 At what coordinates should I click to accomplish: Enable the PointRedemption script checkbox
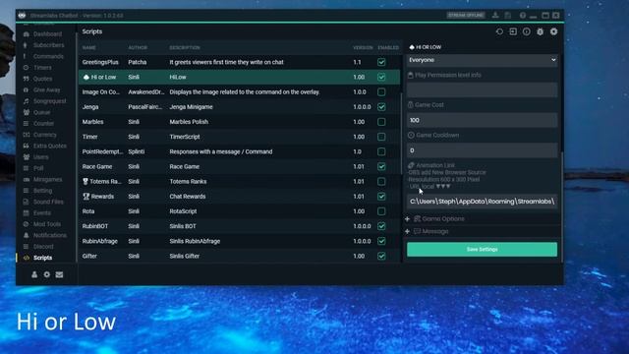pyautogui.click(x=381, y=151)
